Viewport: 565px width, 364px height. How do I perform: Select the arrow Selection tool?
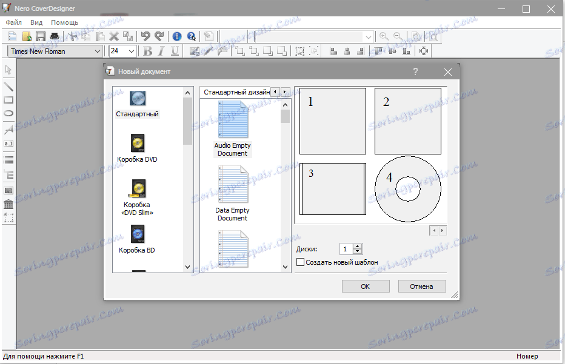[x=8, y=70]
